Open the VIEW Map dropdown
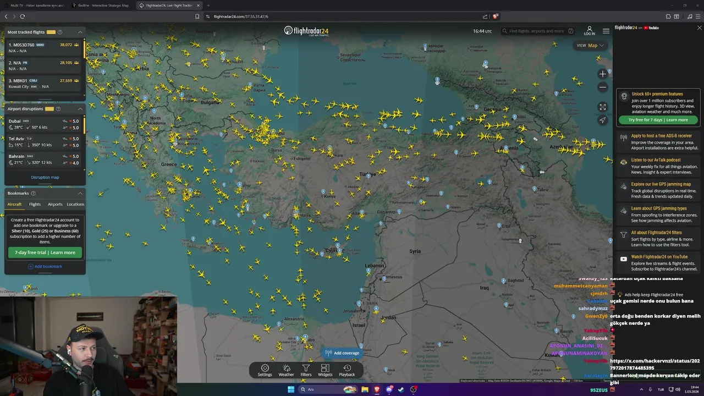The width and height of the screenshot is (704, 396). [x=591, y=45]
